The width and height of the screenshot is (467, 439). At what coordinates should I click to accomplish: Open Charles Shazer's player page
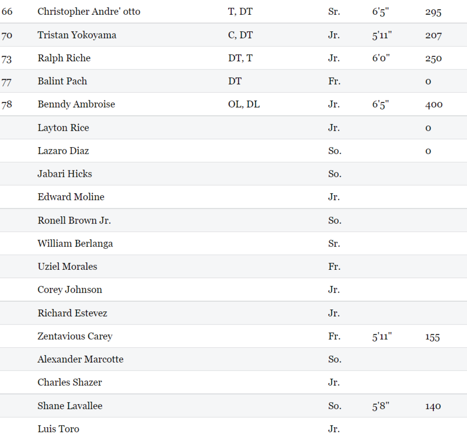[70, 383]
